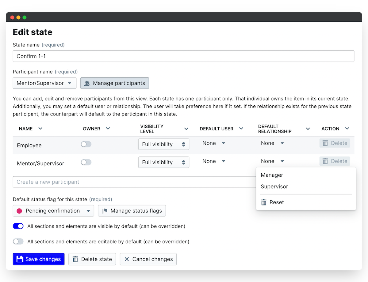Click the DEFAULT RELATIONSHIP column chevron

tap(308, 129)
